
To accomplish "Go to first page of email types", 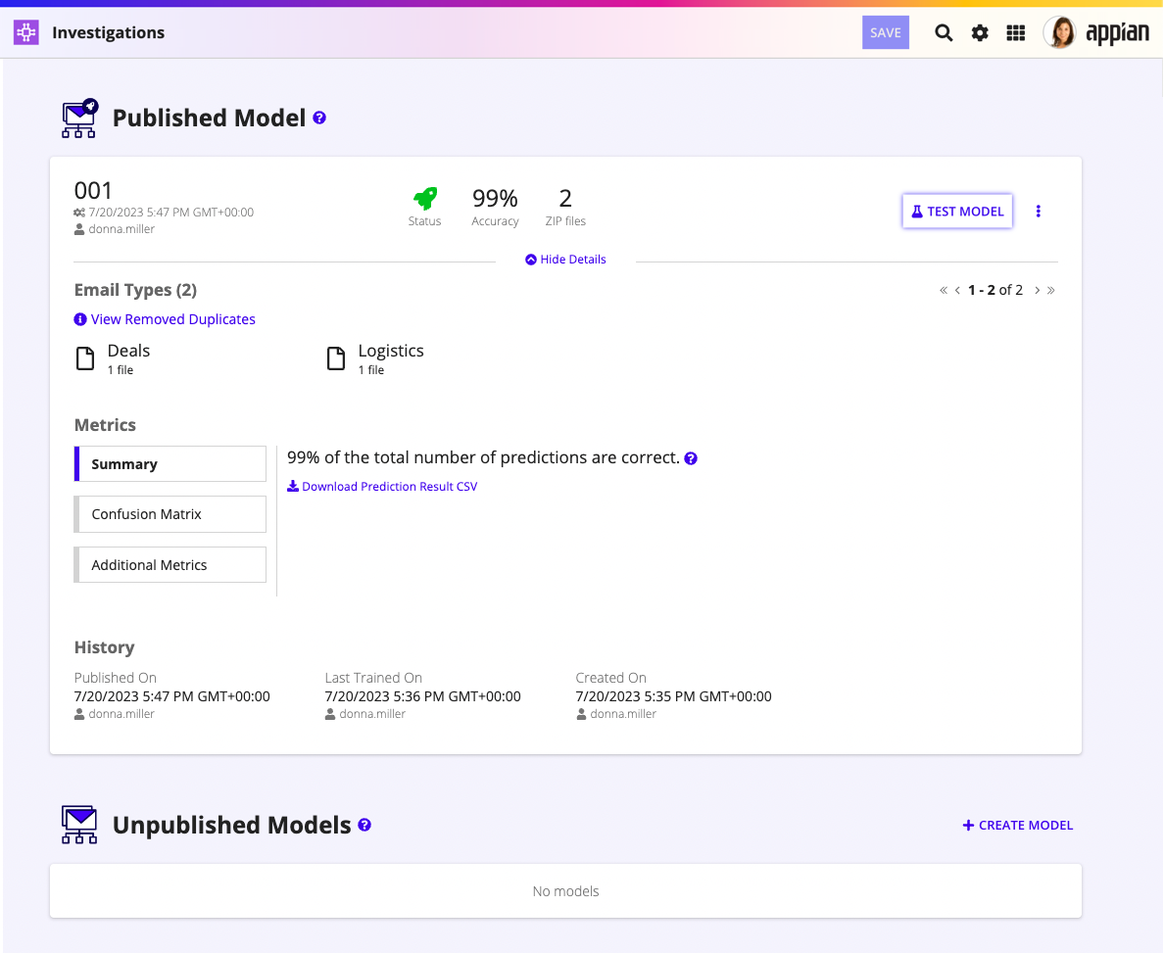I will (x=944, y=290).
